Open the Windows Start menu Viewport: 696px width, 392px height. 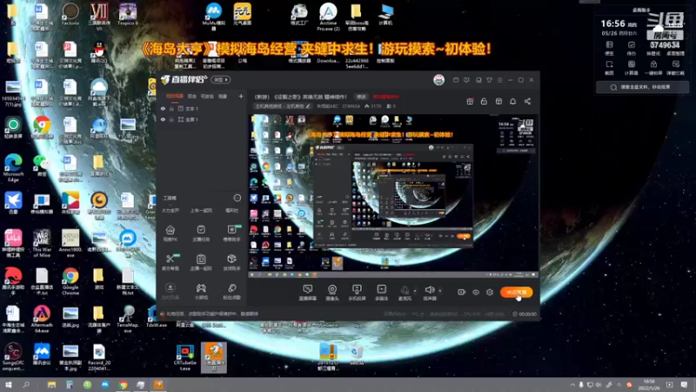tap(8, 384)
